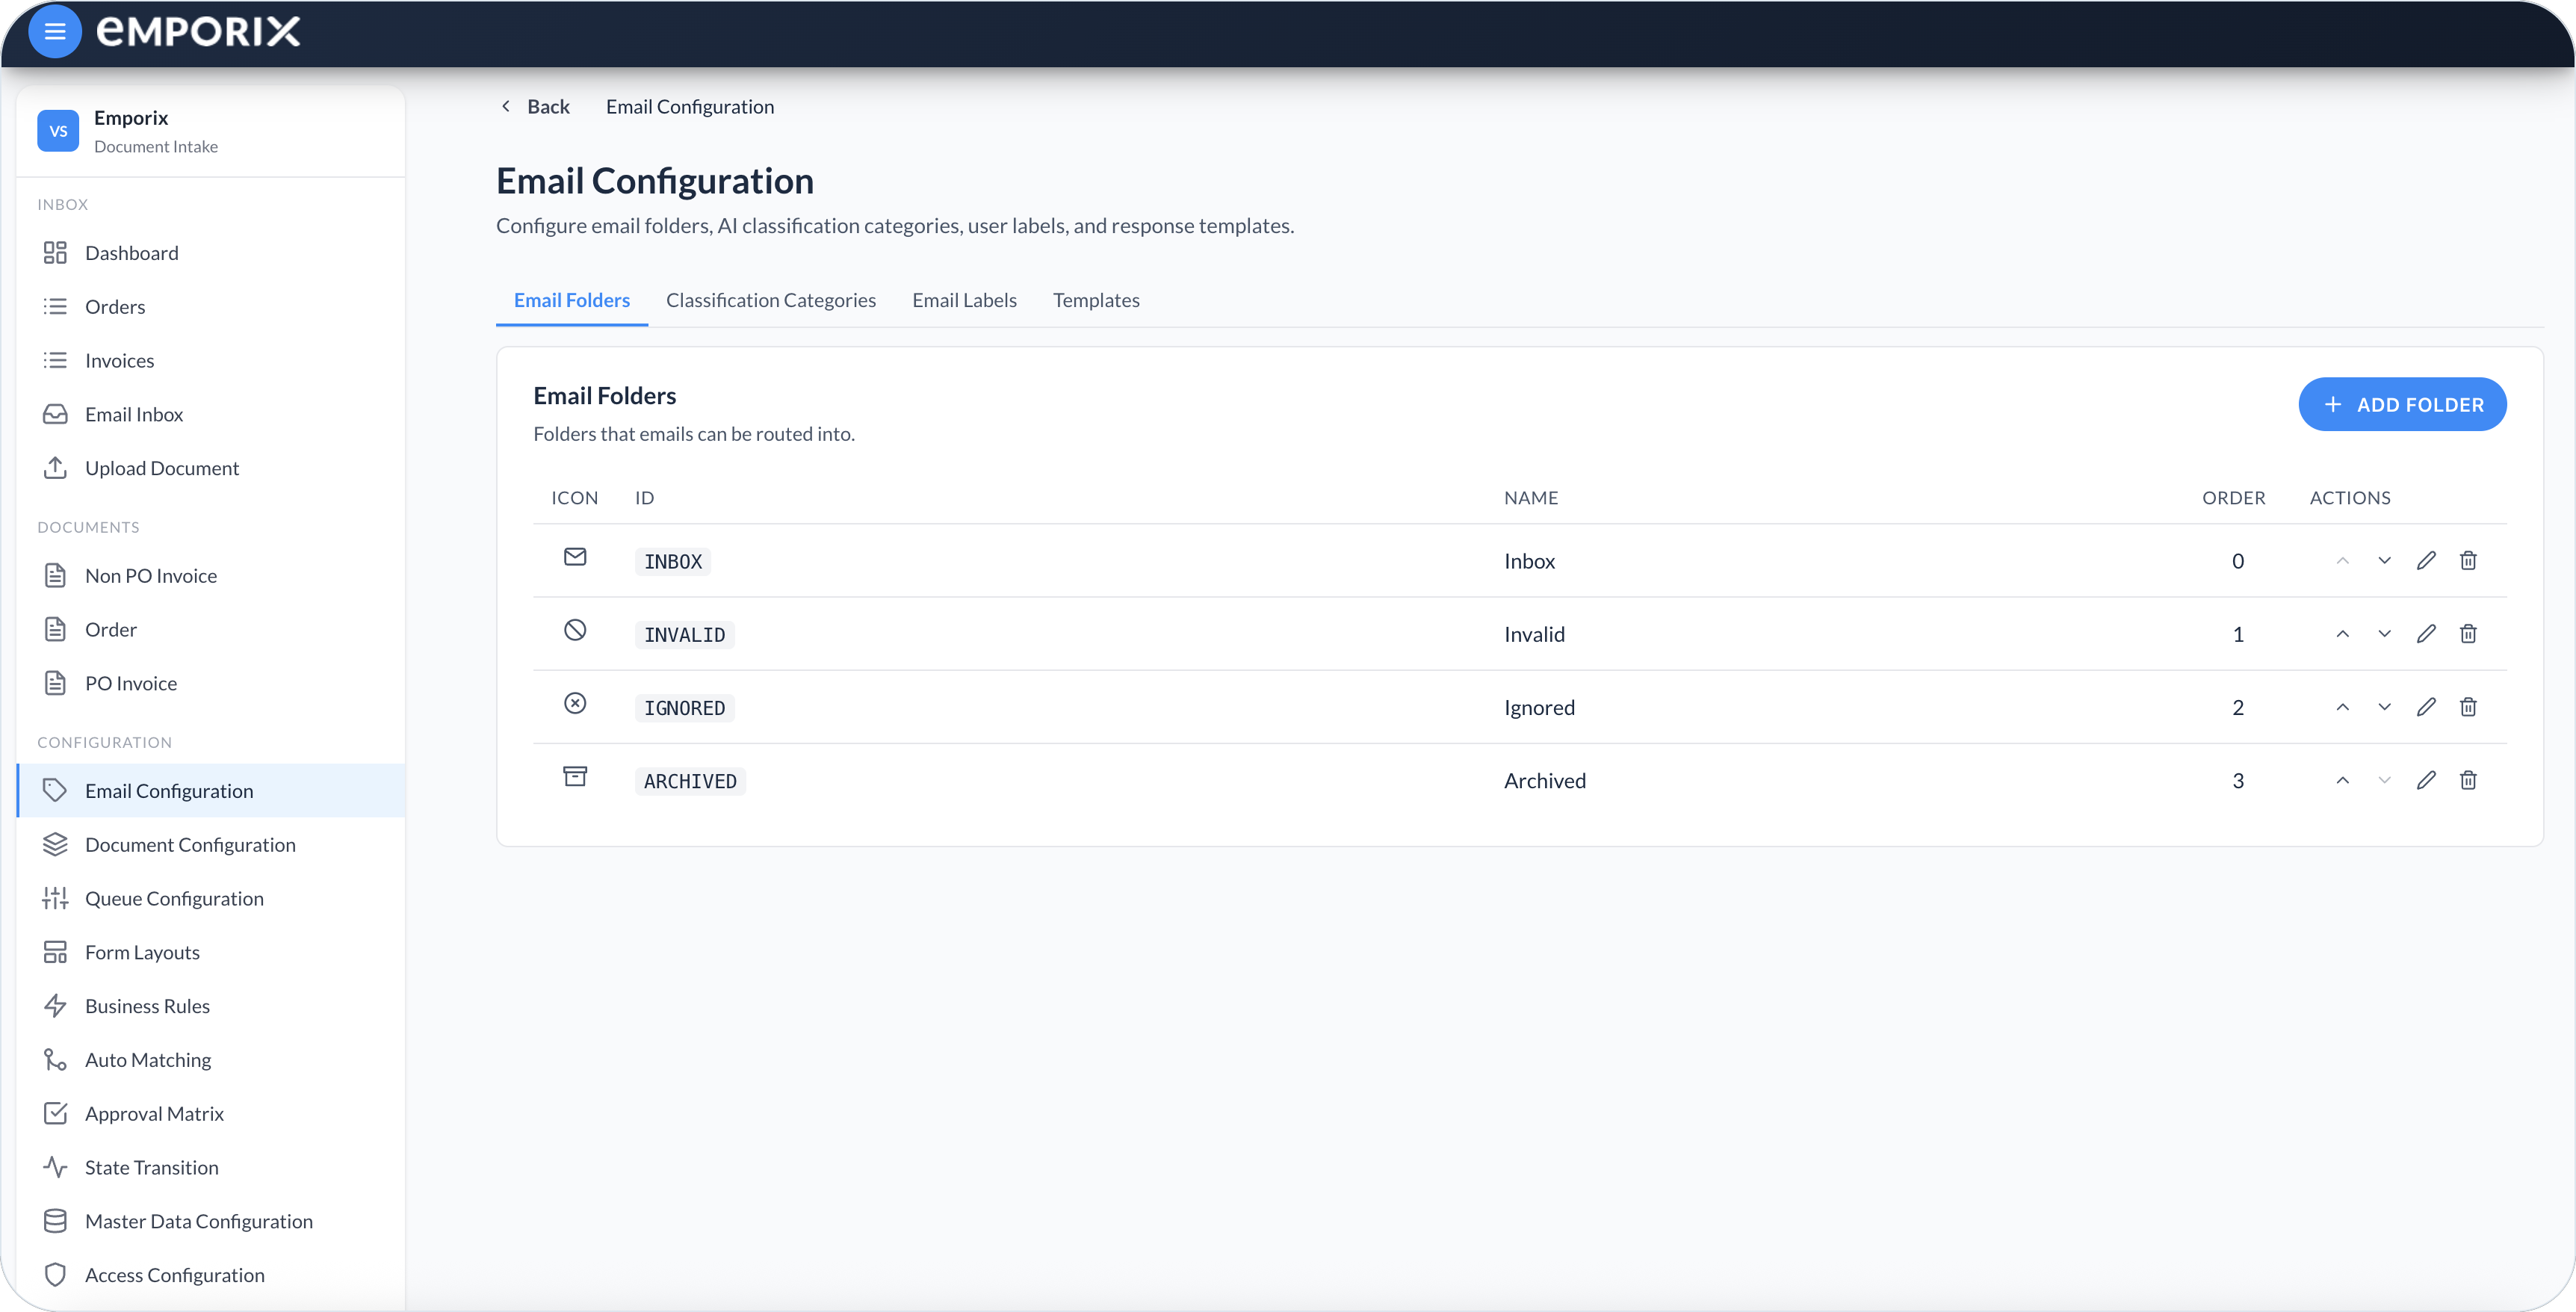Edit the ARCHIVED folder with pencil icon

point(2426,780)
